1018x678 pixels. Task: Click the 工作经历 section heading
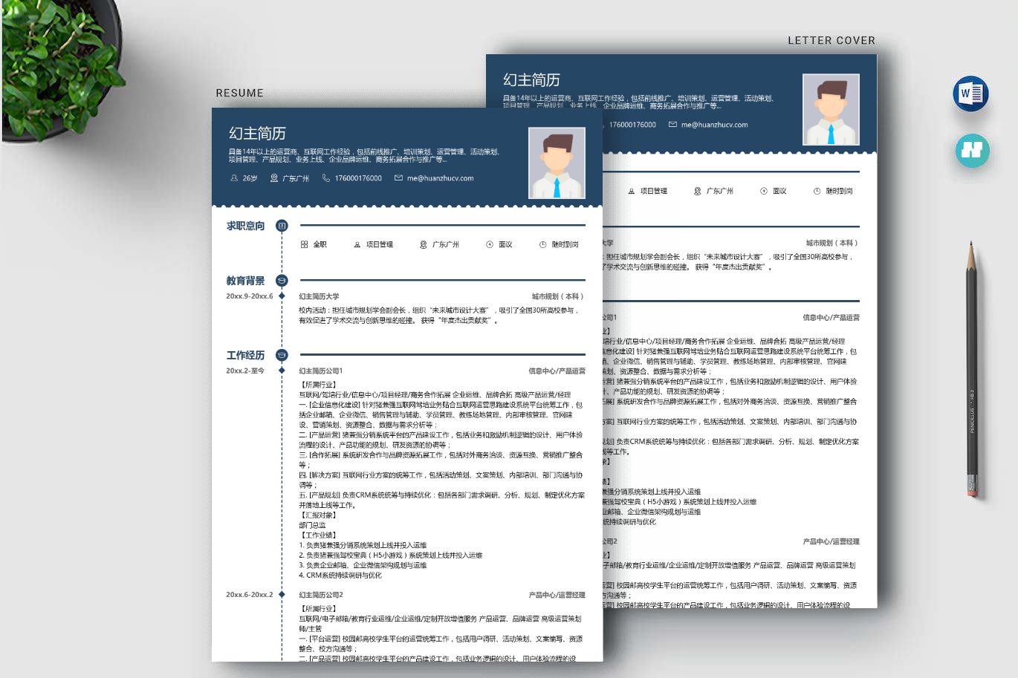pos(245,355)
